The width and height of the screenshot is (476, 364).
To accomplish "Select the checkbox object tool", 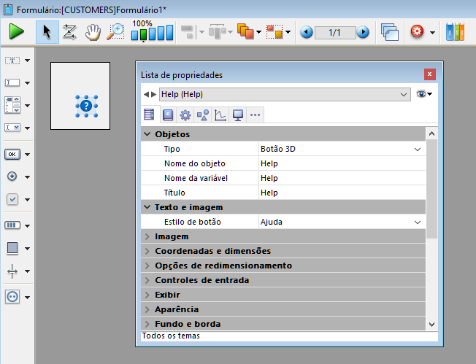I will tap(12, 199).
